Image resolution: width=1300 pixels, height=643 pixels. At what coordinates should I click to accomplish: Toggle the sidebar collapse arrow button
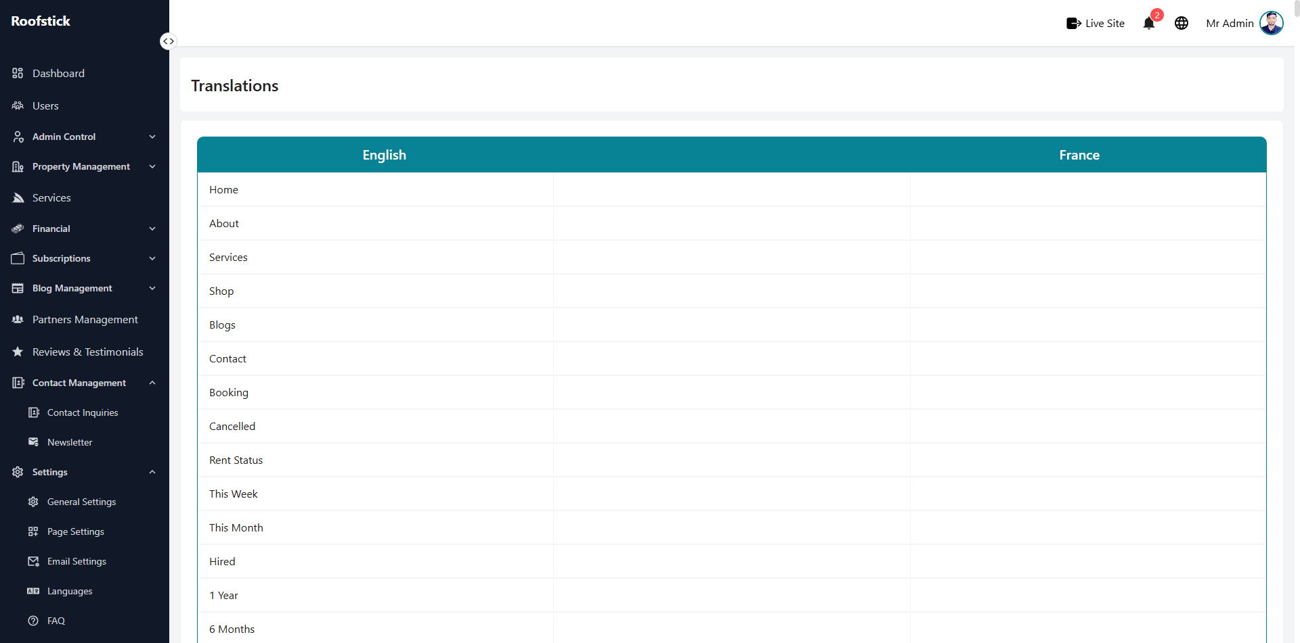(168, 41)
